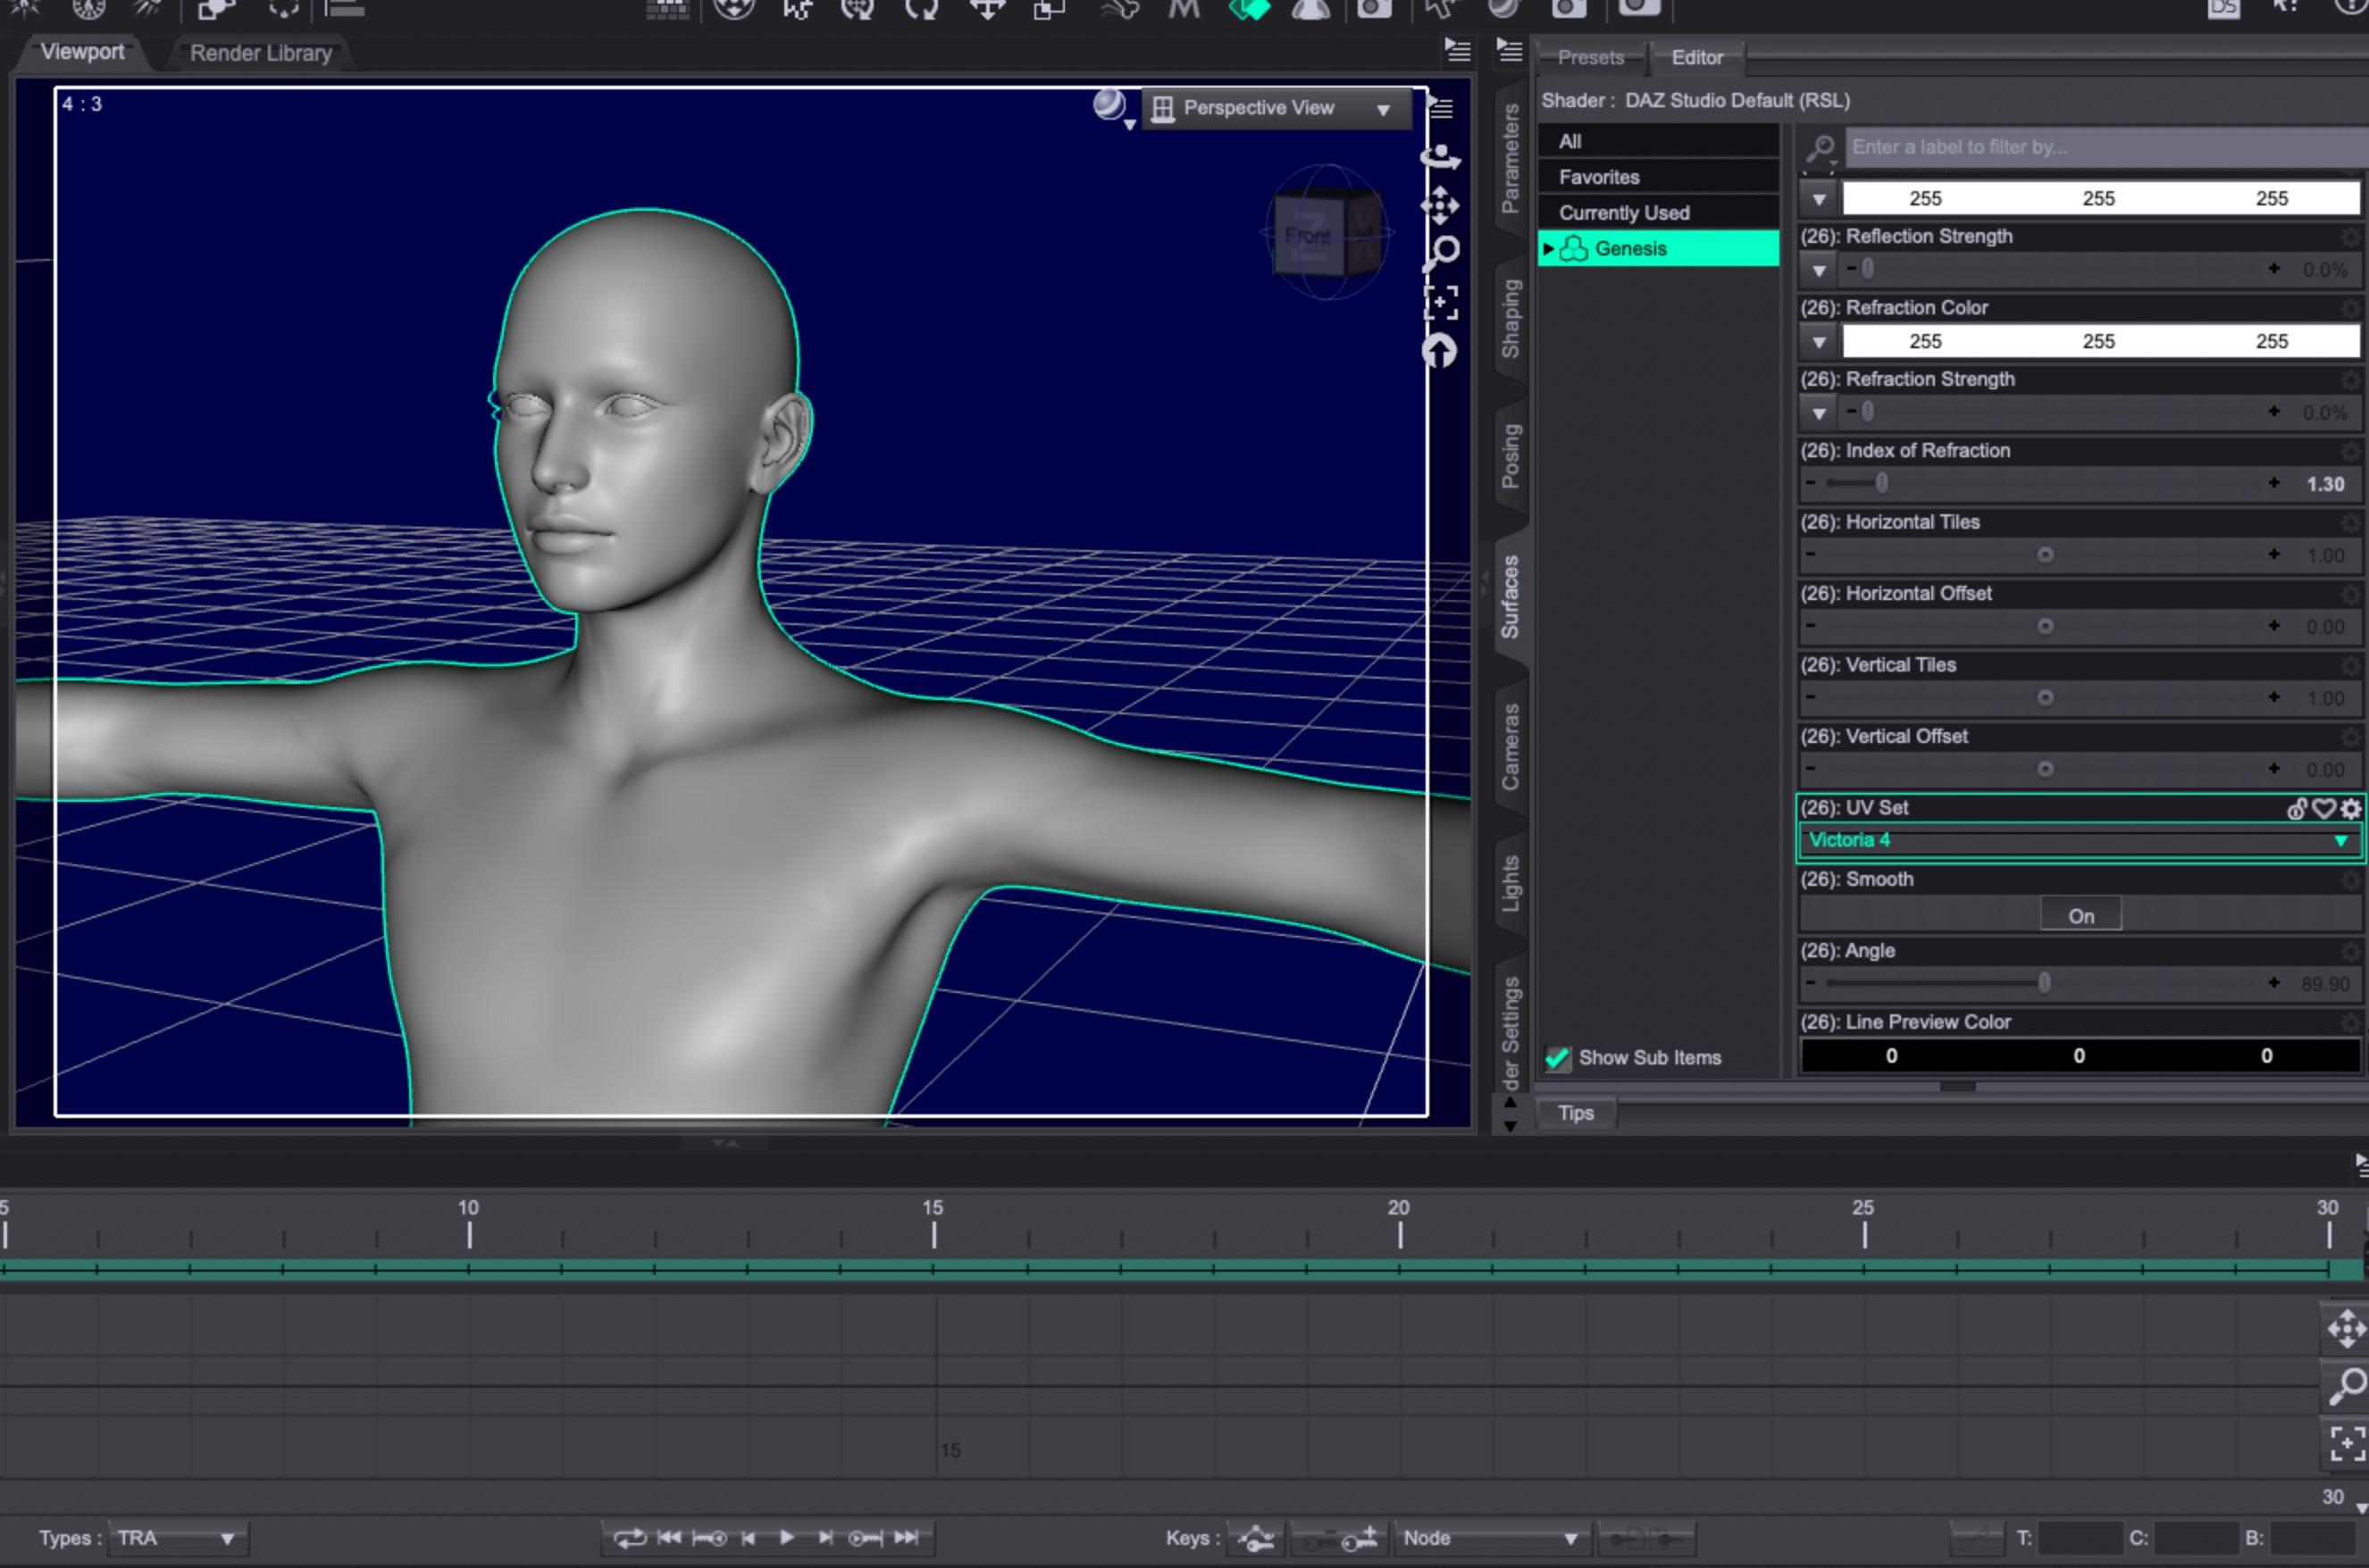2369x1568 pixels.
Task: Expand the Genesis tree item arrow
Action: (1549, 249)
